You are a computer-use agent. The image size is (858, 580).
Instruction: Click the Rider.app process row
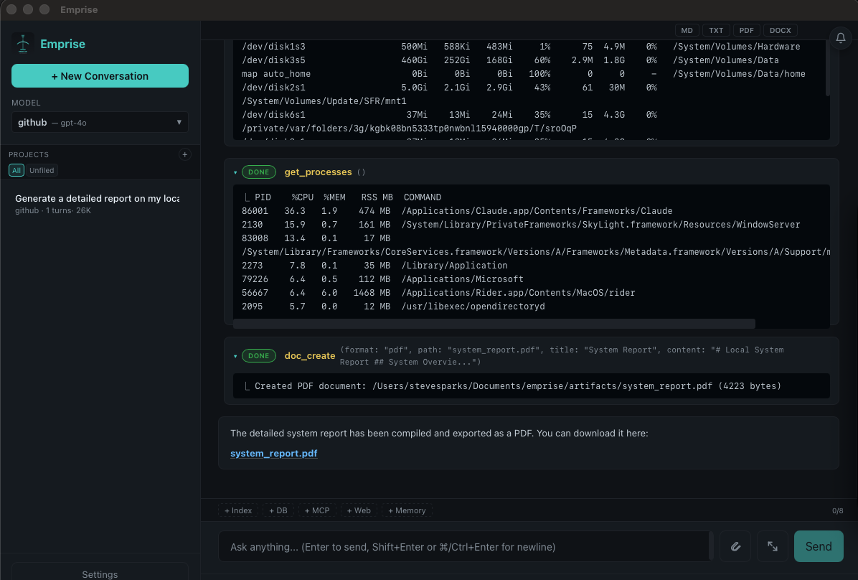[438, 292]
